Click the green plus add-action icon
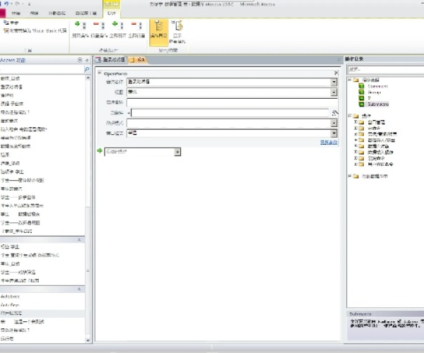This screenshot has height=353, width=424. pyautogui.click(x=100, y=151)
